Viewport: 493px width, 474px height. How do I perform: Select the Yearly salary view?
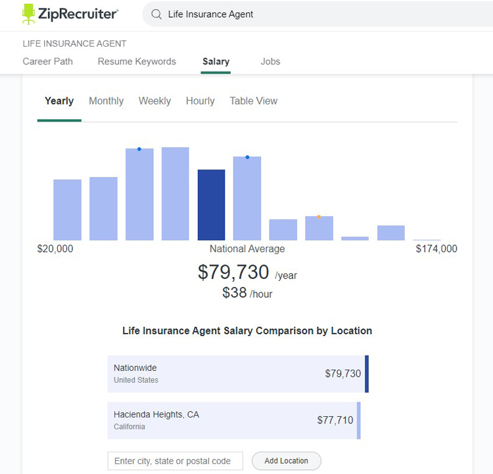tap(59, 101)
